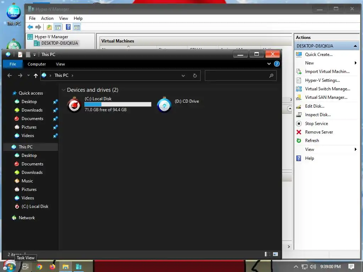The image size is (363, 272).
Task: Click the Explorer forward navigation arrow
Action: 20,75
